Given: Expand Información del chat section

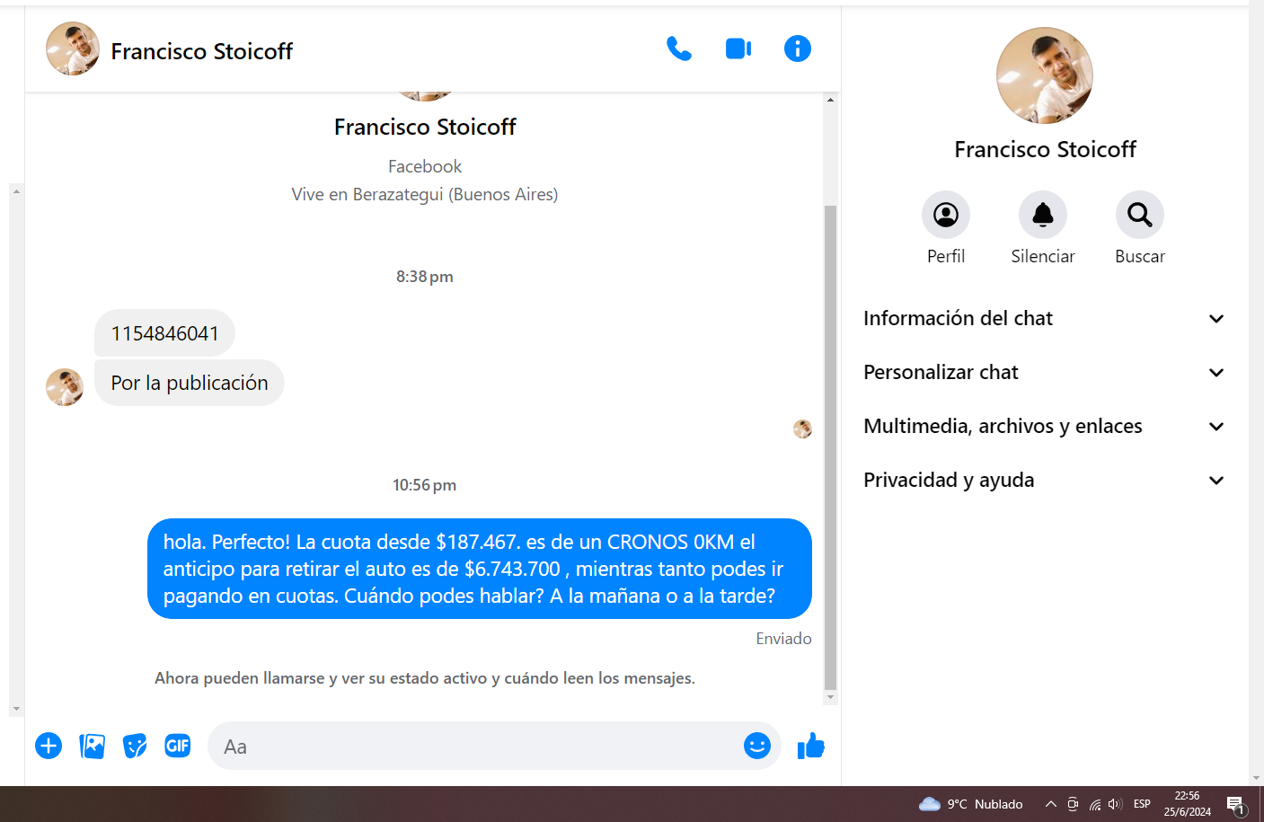Looking at the screenshot, I should 1044,319.
